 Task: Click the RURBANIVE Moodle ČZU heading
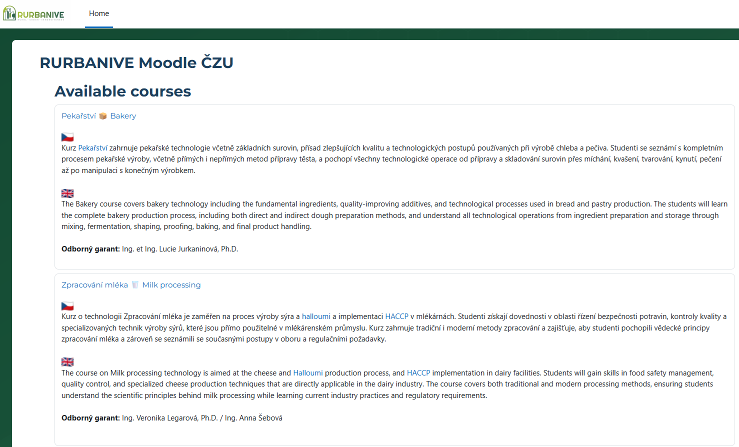[x=136, y=62]
